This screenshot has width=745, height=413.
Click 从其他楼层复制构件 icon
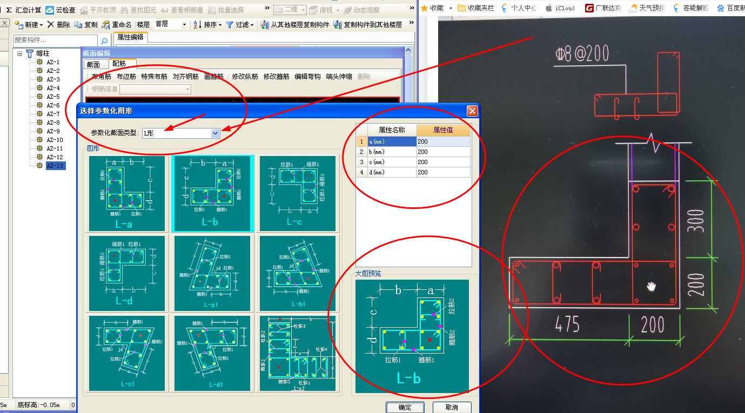pyautogui.click(x=265, y=24)
